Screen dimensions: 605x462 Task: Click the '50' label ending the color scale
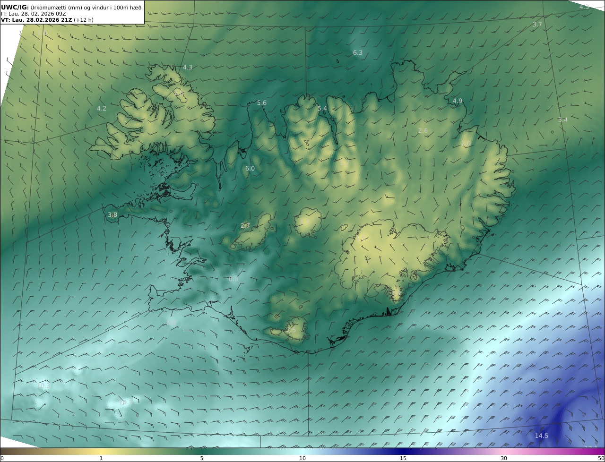click(x=601, y=458)
